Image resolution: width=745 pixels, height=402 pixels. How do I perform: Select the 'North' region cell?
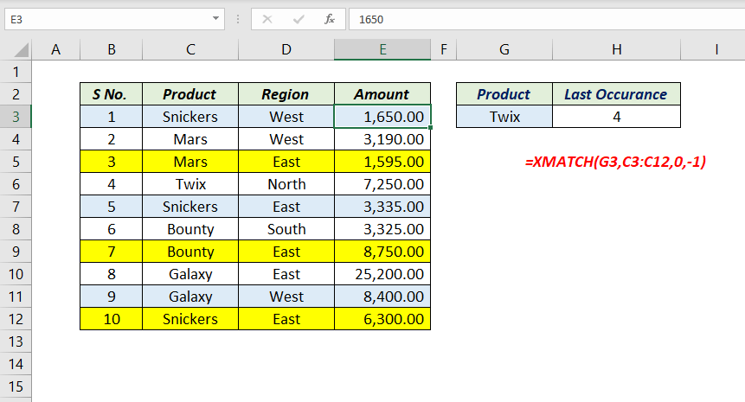(286, 183)
